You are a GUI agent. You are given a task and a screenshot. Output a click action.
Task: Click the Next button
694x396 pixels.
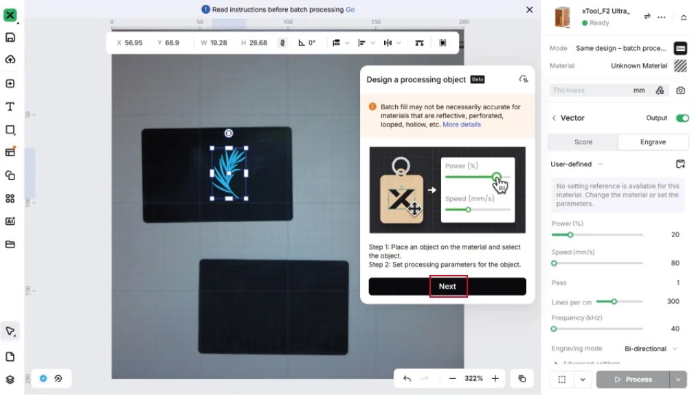(x=447, y=287)
